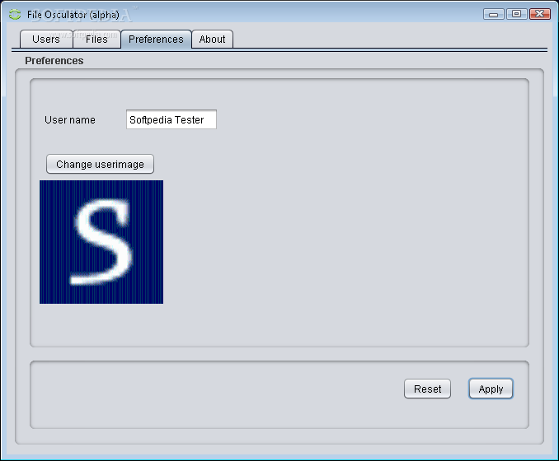Maximize the File Osculator window
The image size is (559, 461).
click(516, 14)
